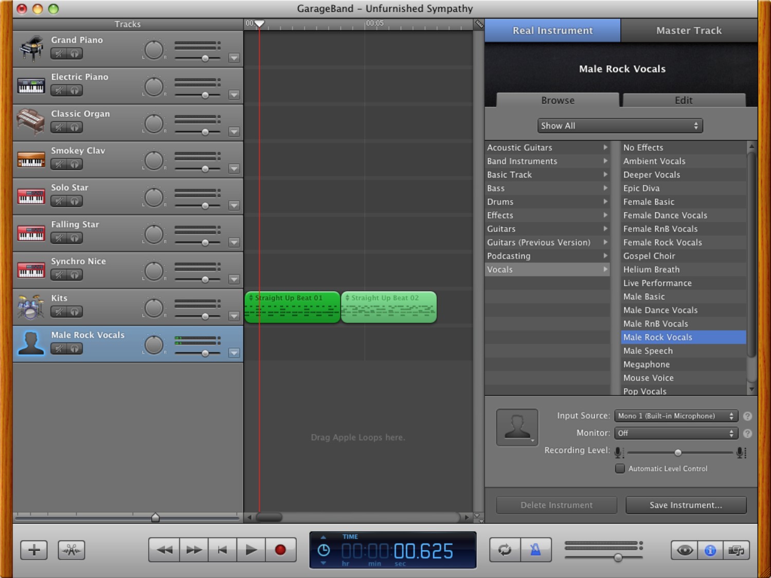The image size is (771, 578).
Task: Fast forward the playback
Action: click(x=193, y=550)
